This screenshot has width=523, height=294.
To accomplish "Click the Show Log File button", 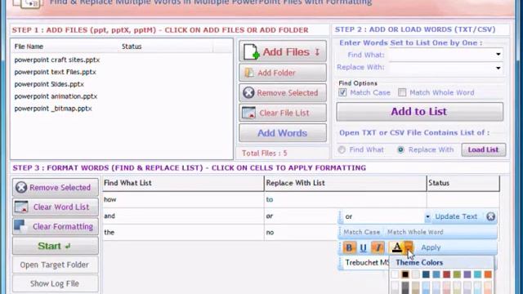I will coord(56,283).
